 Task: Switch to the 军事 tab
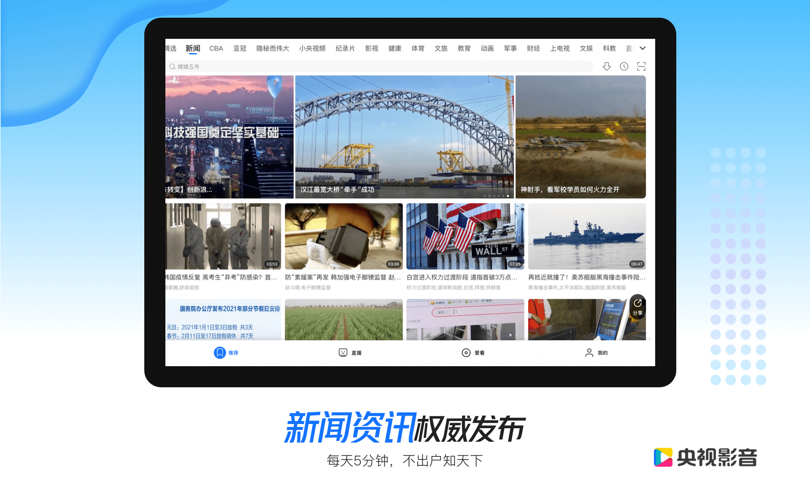coord(510,48)
